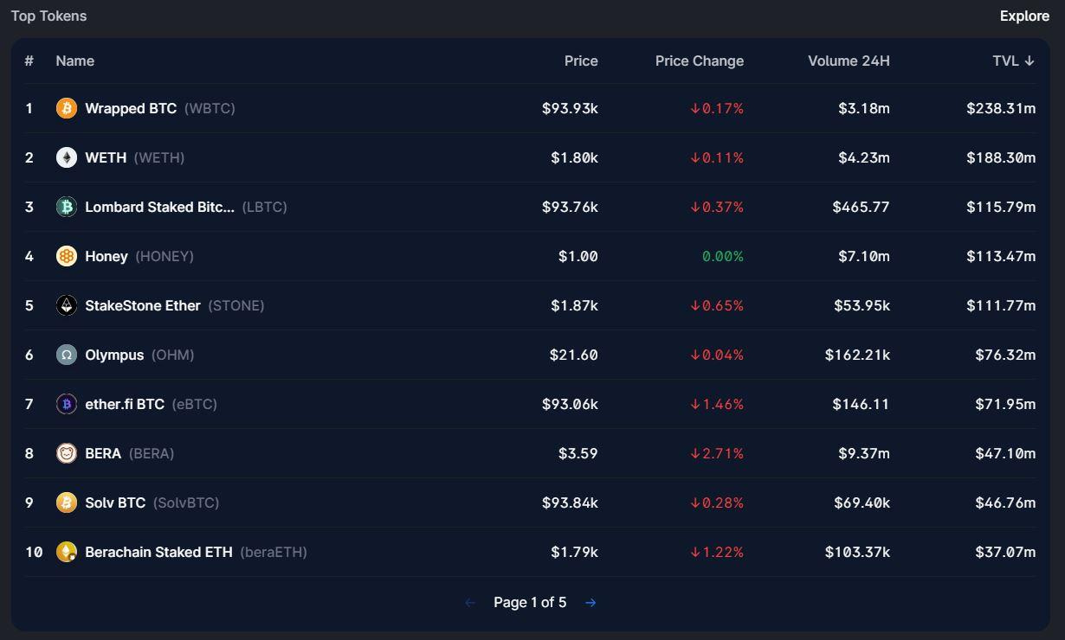Open the Explore link
The image size is (1065, 640).
(x=1024, y=16)
